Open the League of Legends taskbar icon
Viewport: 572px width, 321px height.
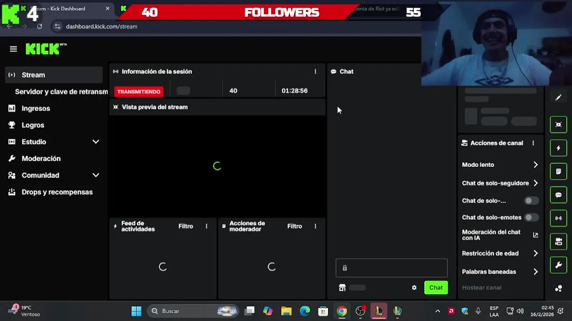pyautogui.click(x=379, y=311)
